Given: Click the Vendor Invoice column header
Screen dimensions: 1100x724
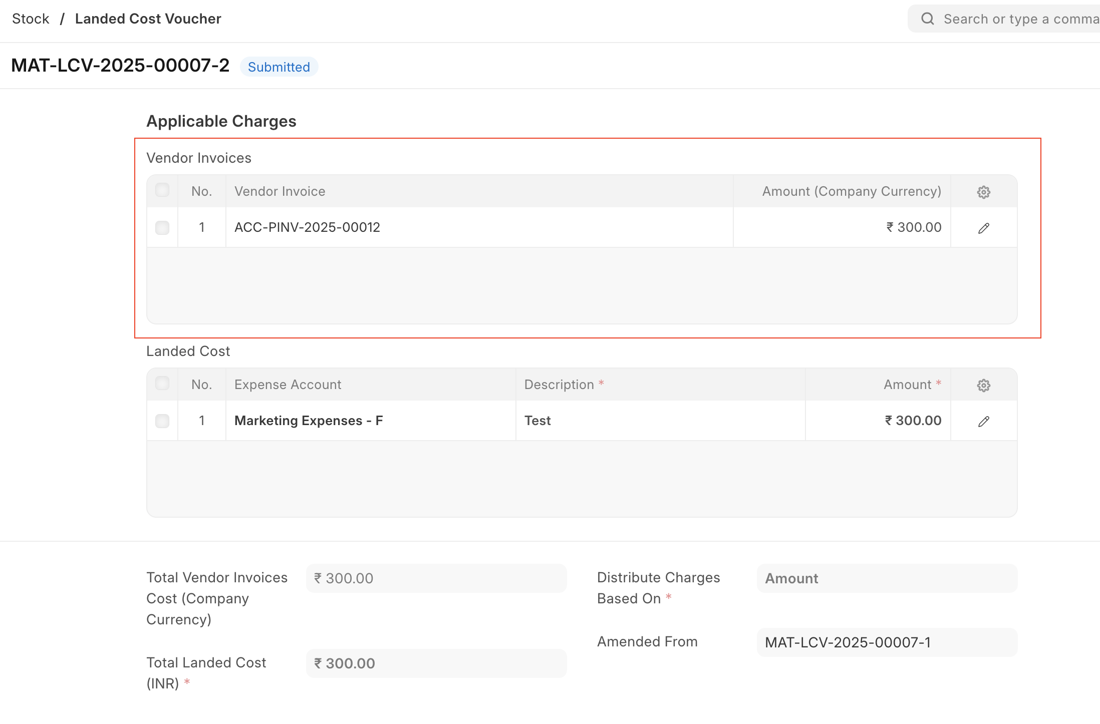Looking at the screenshot, I should coord(479,191).
